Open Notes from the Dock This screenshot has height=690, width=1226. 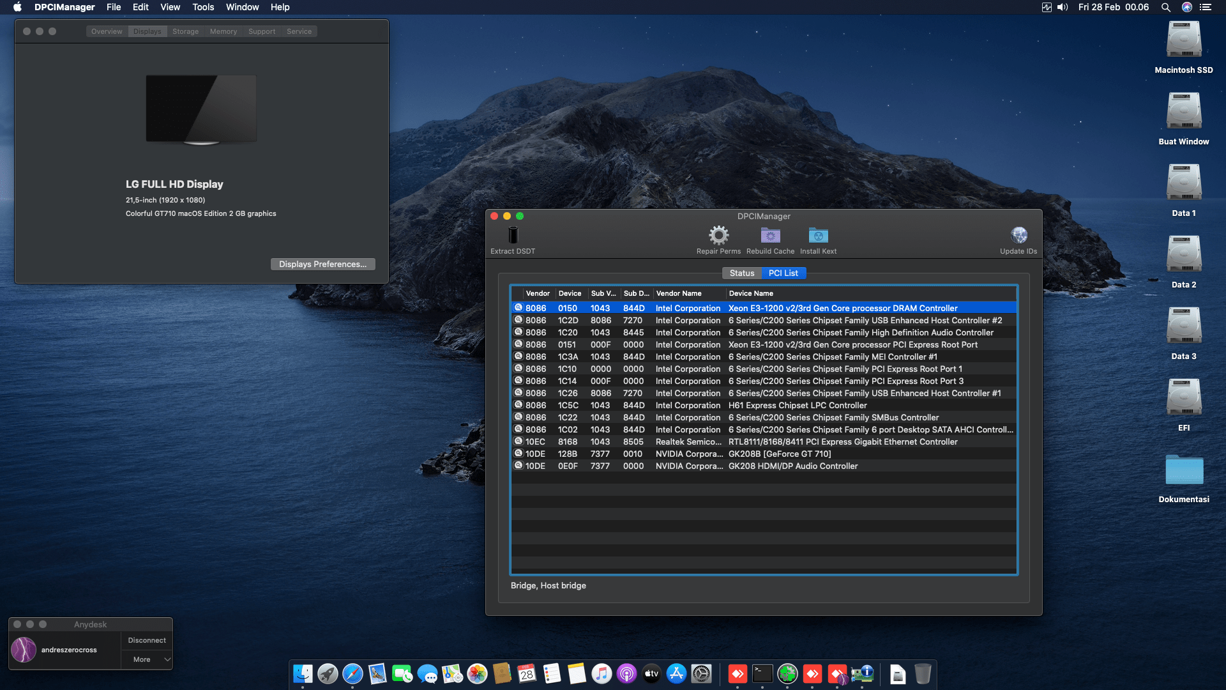point(577,673)
